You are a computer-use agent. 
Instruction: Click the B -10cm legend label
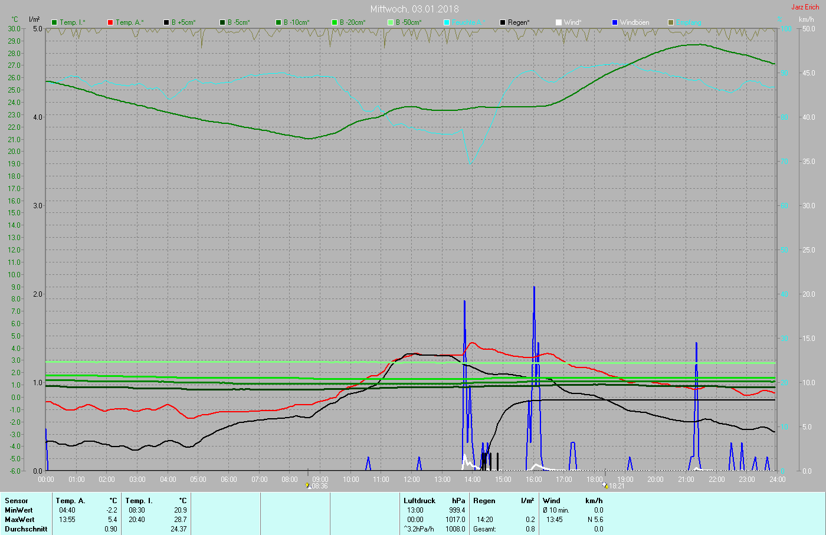[296, 22]
